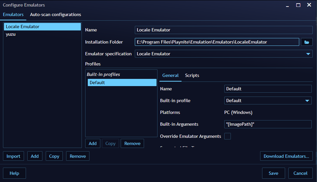Click the Download Emulators button
The width and height of the screenshot is (317, 182).
coord(286,156)
